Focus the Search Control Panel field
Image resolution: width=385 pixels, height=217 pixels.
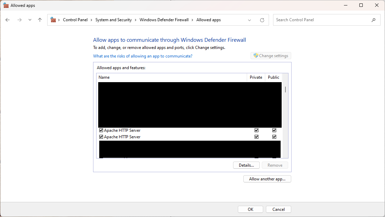coord(326,20)
